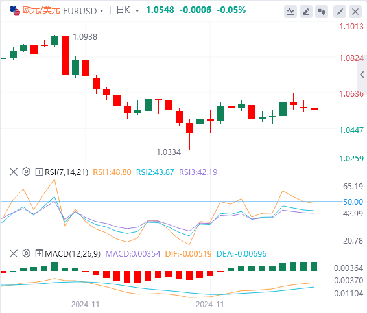Select the DIF:-0.00519 value

coord(189,254)
